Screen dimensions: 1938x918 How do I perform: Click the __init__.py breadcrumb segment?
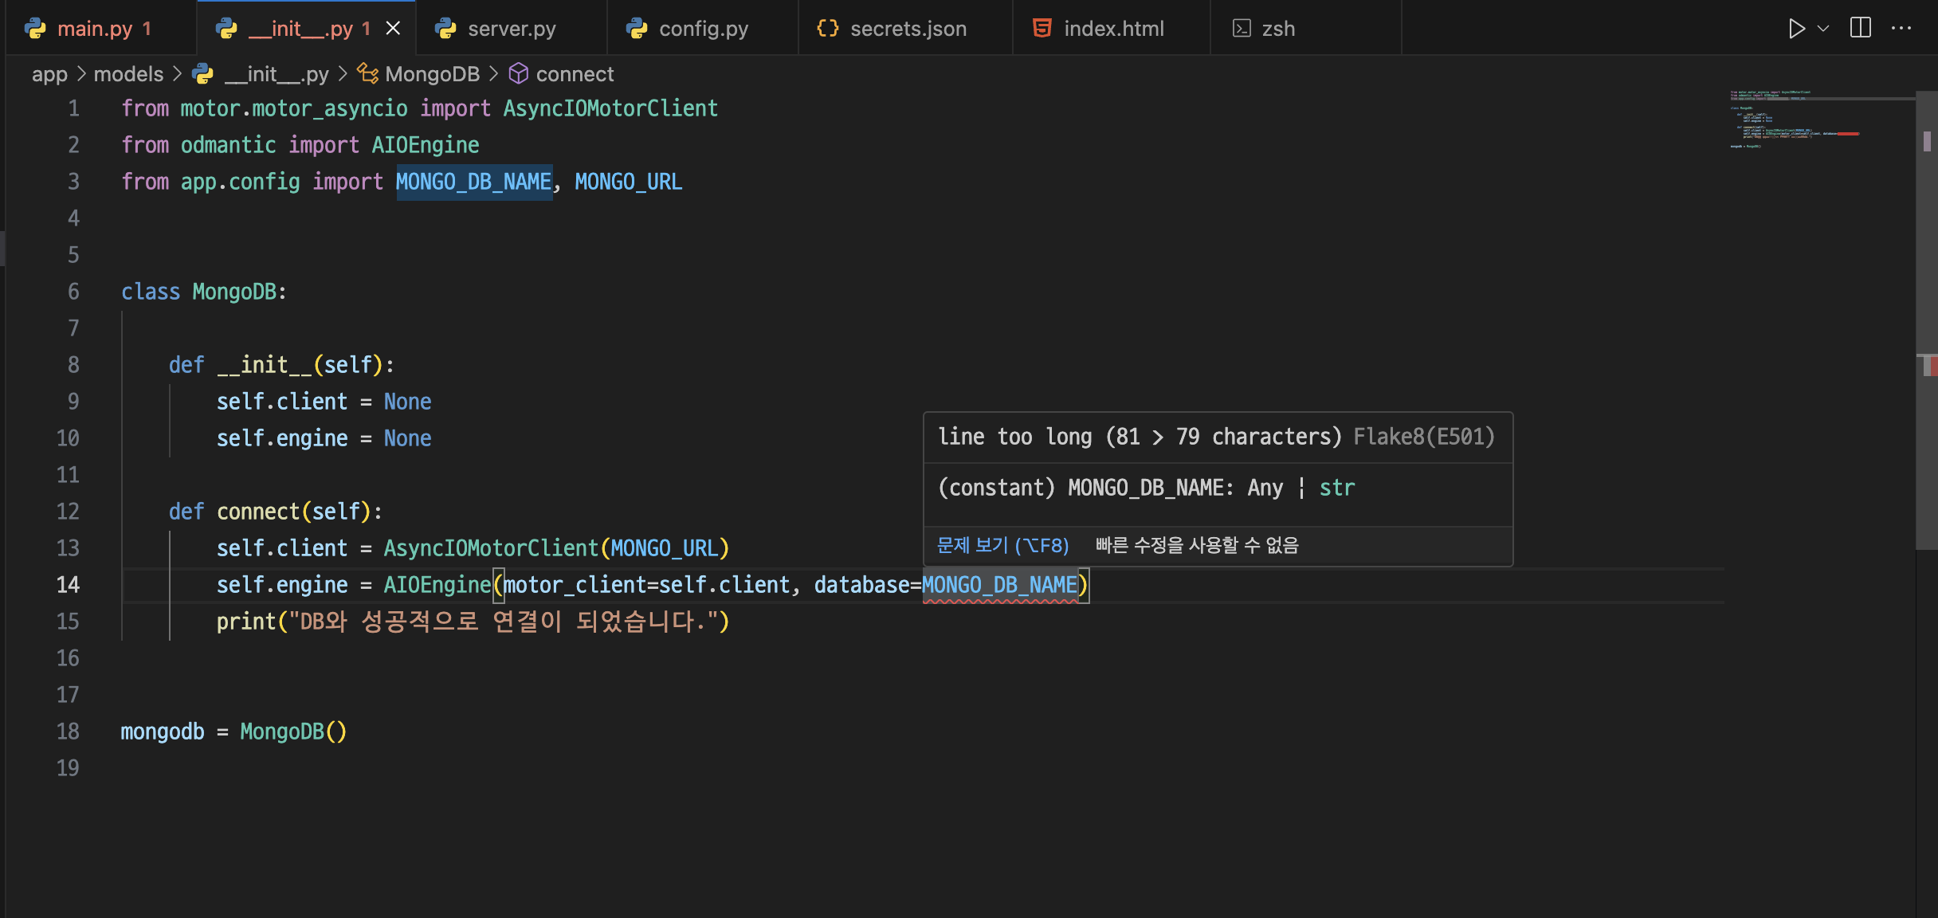(x=276, y=74)
